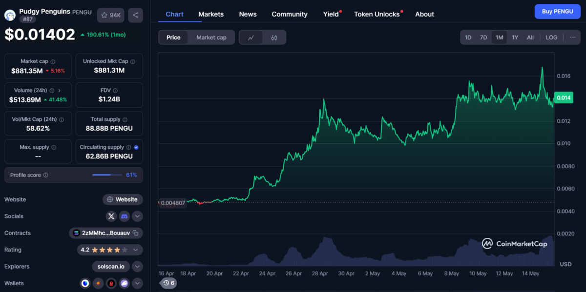Set chart range to 1M
Screen dimensions: 586x292
point(499,38)
